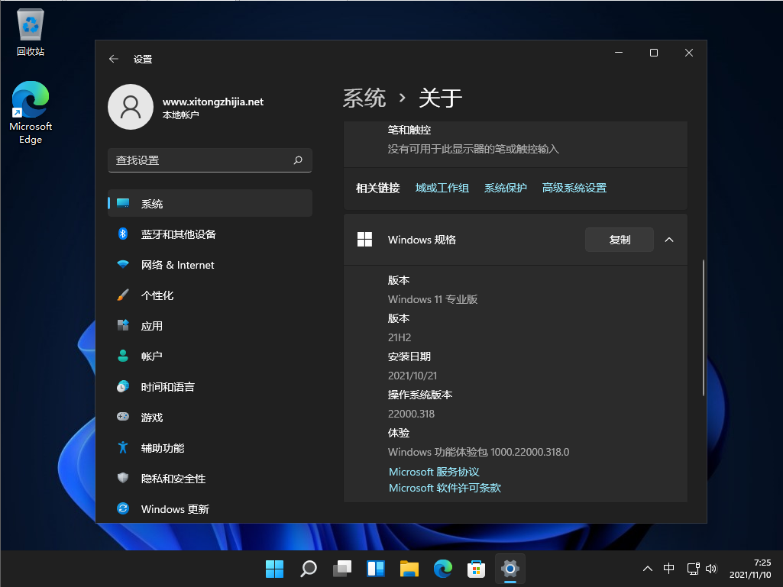Image resolution: width=783 pixels, height=587 pixels.
Task: Expand the system tray hidden icons arrow
Action: [x=647, y=569]
